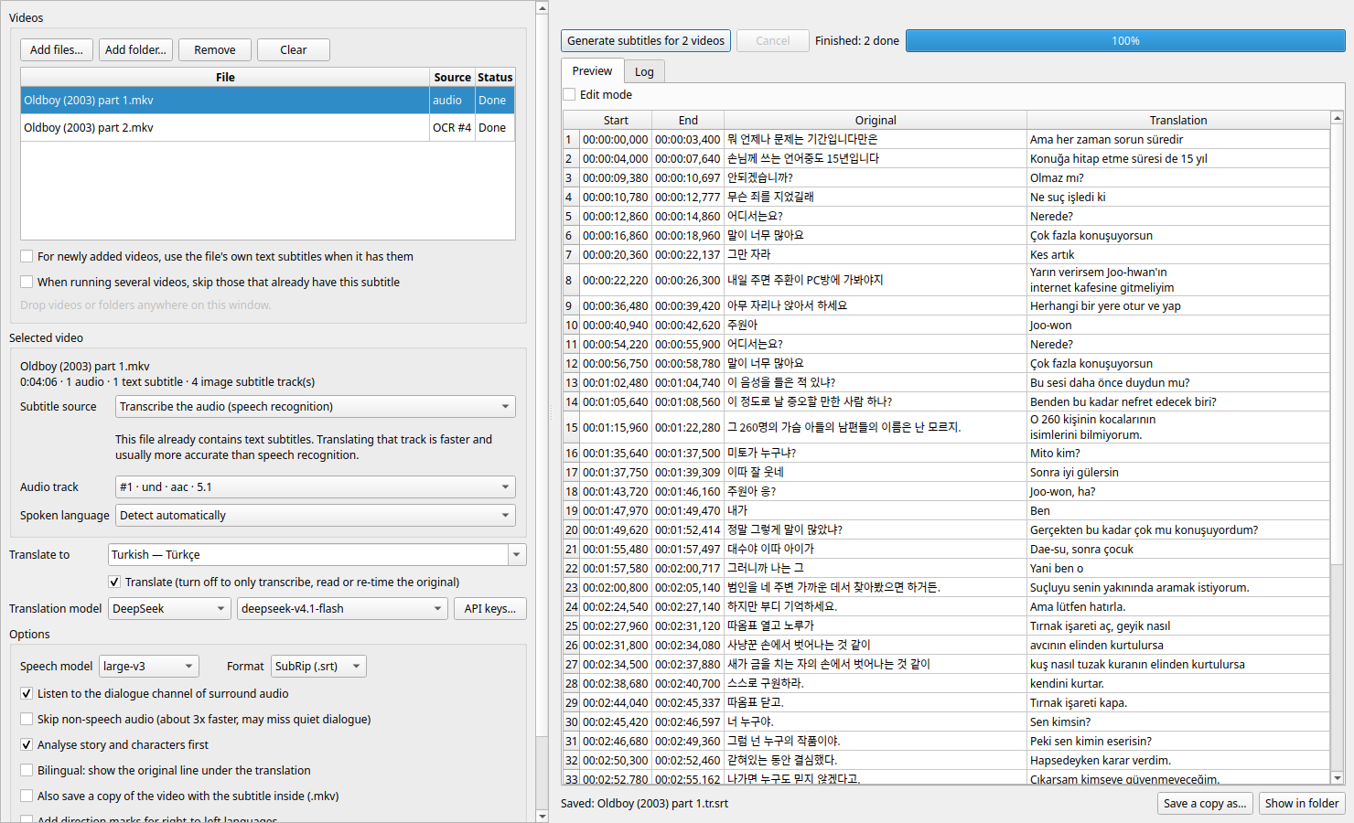Click start time 00:00:04,000 in row 2
Image resolution: width=1354 pixels, height=823 pixels.
tap(616, 159)
